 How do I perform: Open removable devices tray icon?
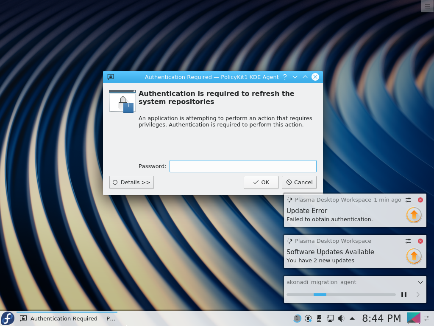(319, 318)
